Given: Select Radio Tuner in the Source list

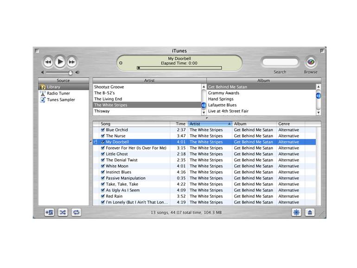Looking at the screenshot, I should pyautogui.click(x=64, y=93).
